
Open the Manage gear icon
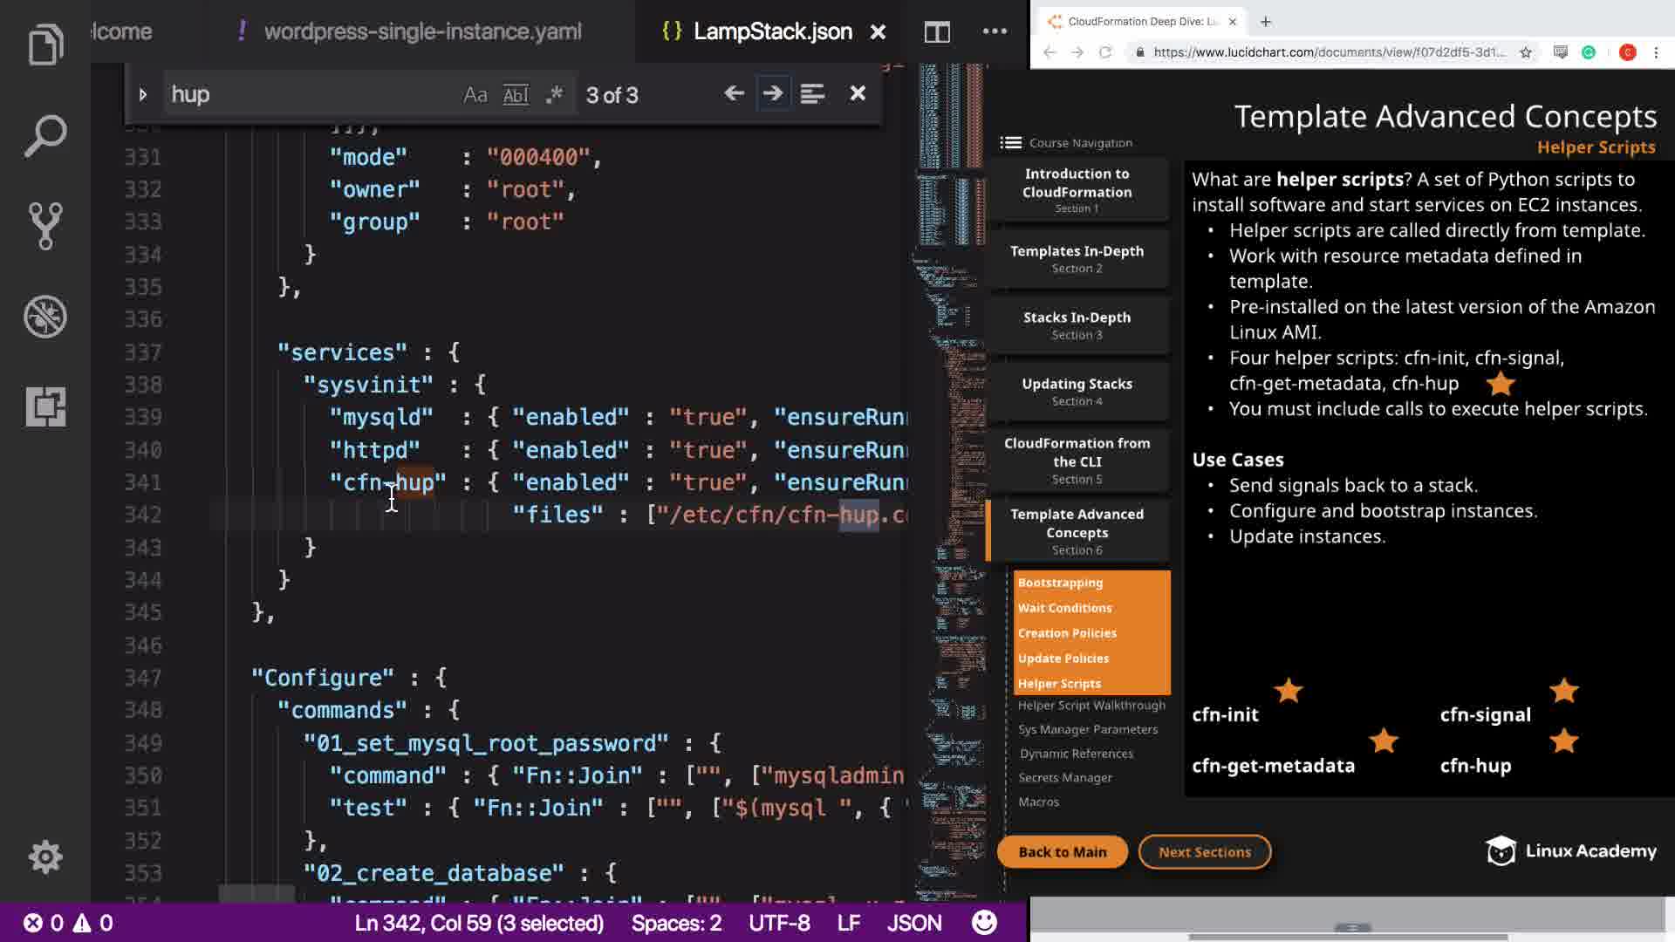pyautogui.click(x=45, y=857)
